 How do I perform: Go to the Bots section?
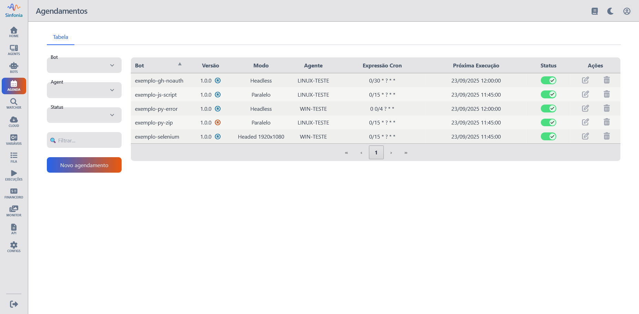[x=14, y=68]
